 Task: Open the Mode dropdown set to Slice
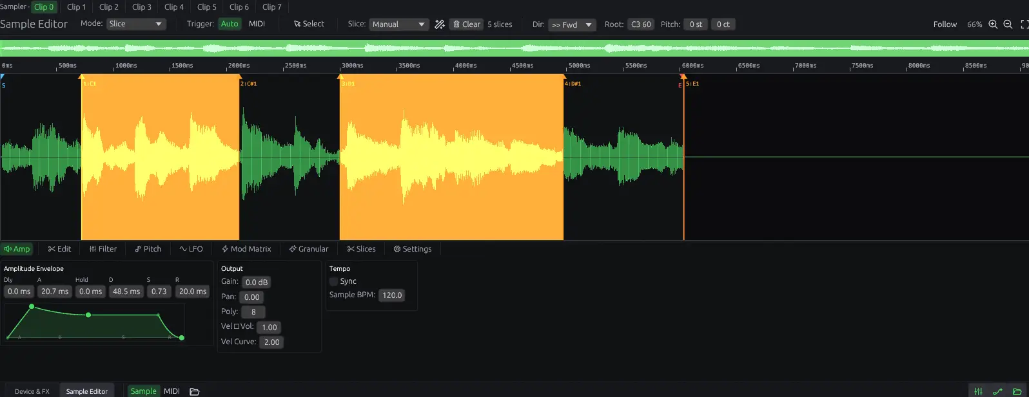pos(136,24)
